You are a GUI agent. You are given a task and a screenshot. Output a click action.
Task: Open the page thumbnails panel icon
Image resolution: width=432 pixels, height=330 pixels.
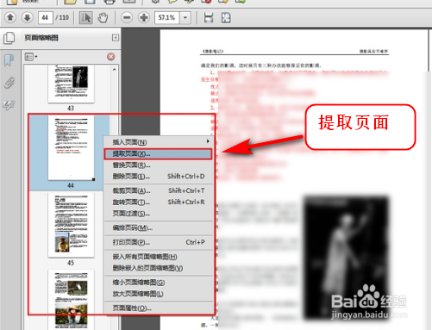[x=9, y=38]
